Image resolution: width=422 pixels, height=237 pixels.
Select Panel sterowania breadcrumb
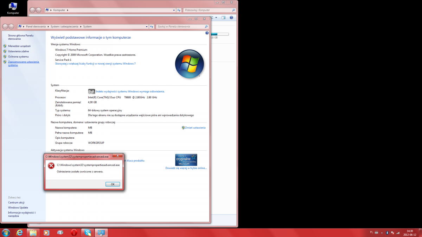pos(36,26)
